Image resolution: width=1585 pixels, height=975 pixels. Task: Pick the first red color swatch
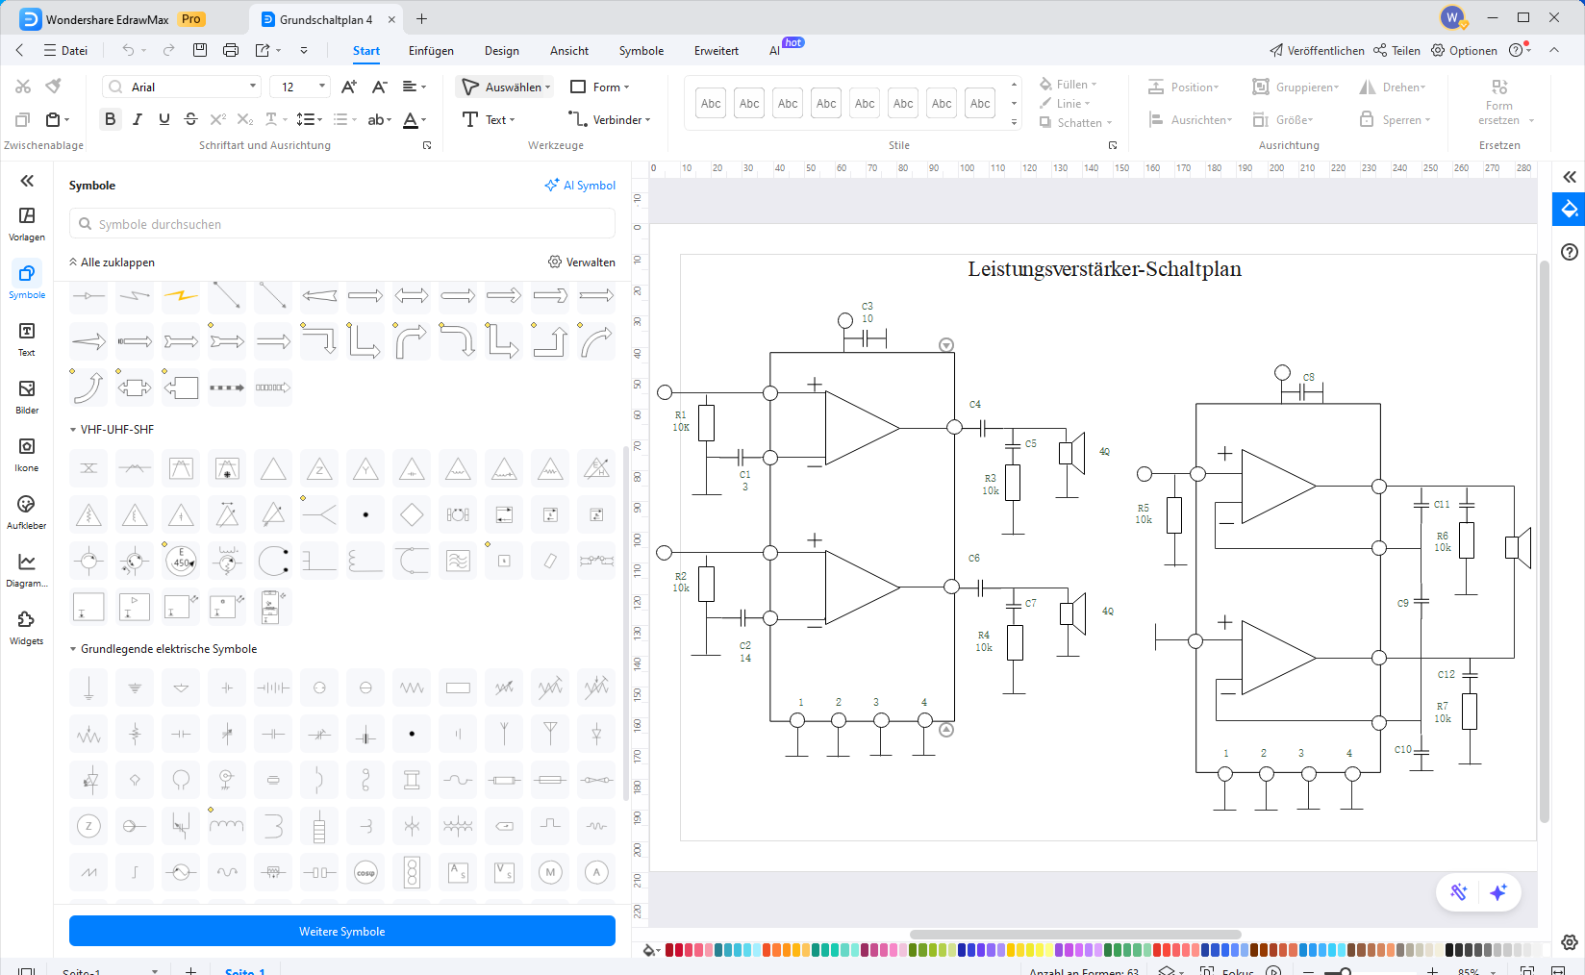coord(669,950)
